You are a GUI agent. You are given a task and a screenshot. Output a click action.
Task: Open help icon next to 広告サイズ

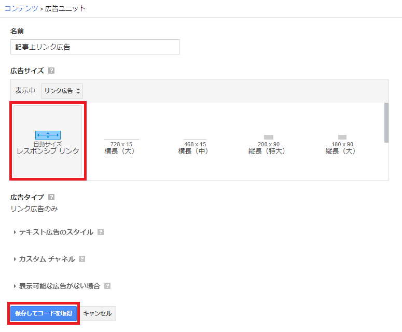51,71
